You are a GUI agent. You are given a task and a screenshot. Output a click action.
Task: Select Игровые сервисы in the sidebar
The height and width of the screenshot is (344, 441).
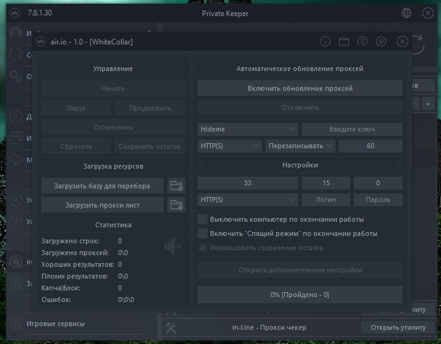(56, 324)
